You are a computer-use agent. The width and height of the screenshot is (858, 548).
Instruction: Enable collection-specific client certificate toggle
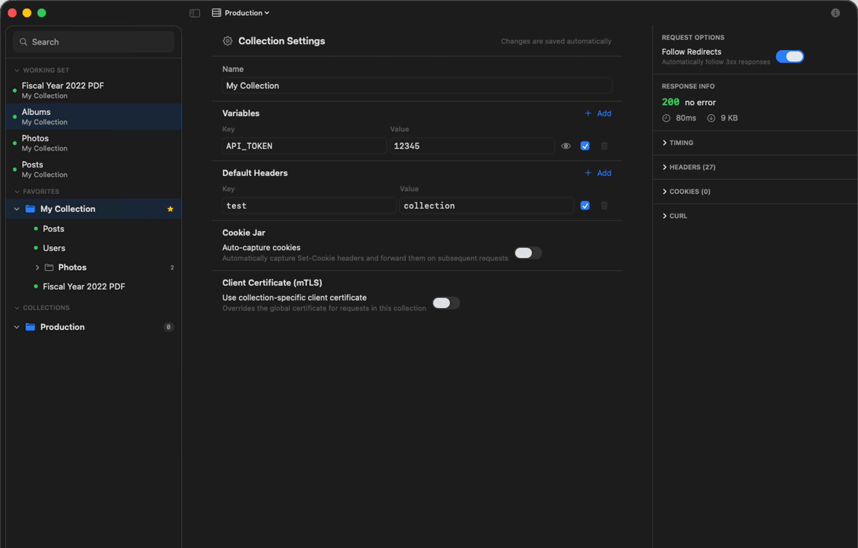pyautogui.click(x=446, y=303)
